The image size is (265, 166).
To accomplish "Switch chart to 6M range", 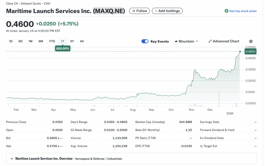I will point(41,41).
